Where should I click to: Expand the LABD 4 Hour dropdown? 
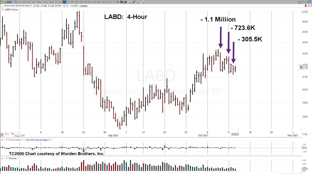12,9
